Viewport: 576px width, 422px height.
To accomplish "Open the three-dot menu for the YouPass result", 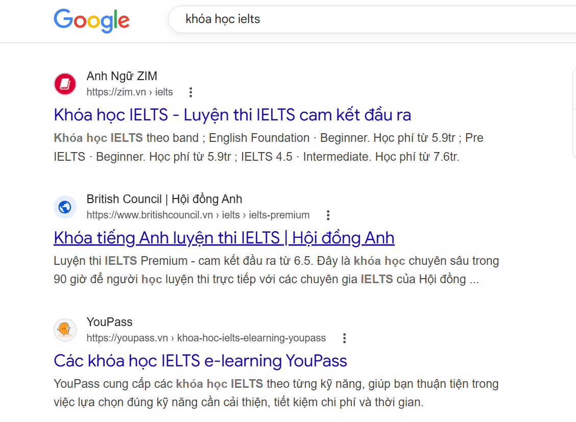I will coord(344,338).
